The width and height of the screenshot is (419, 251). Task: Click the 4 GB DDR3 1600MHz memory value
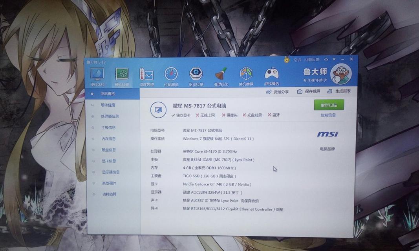coord(209,168)
